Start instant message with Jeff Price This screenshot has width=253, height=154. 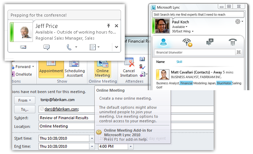pyautogui.click(x=46, y=47)
